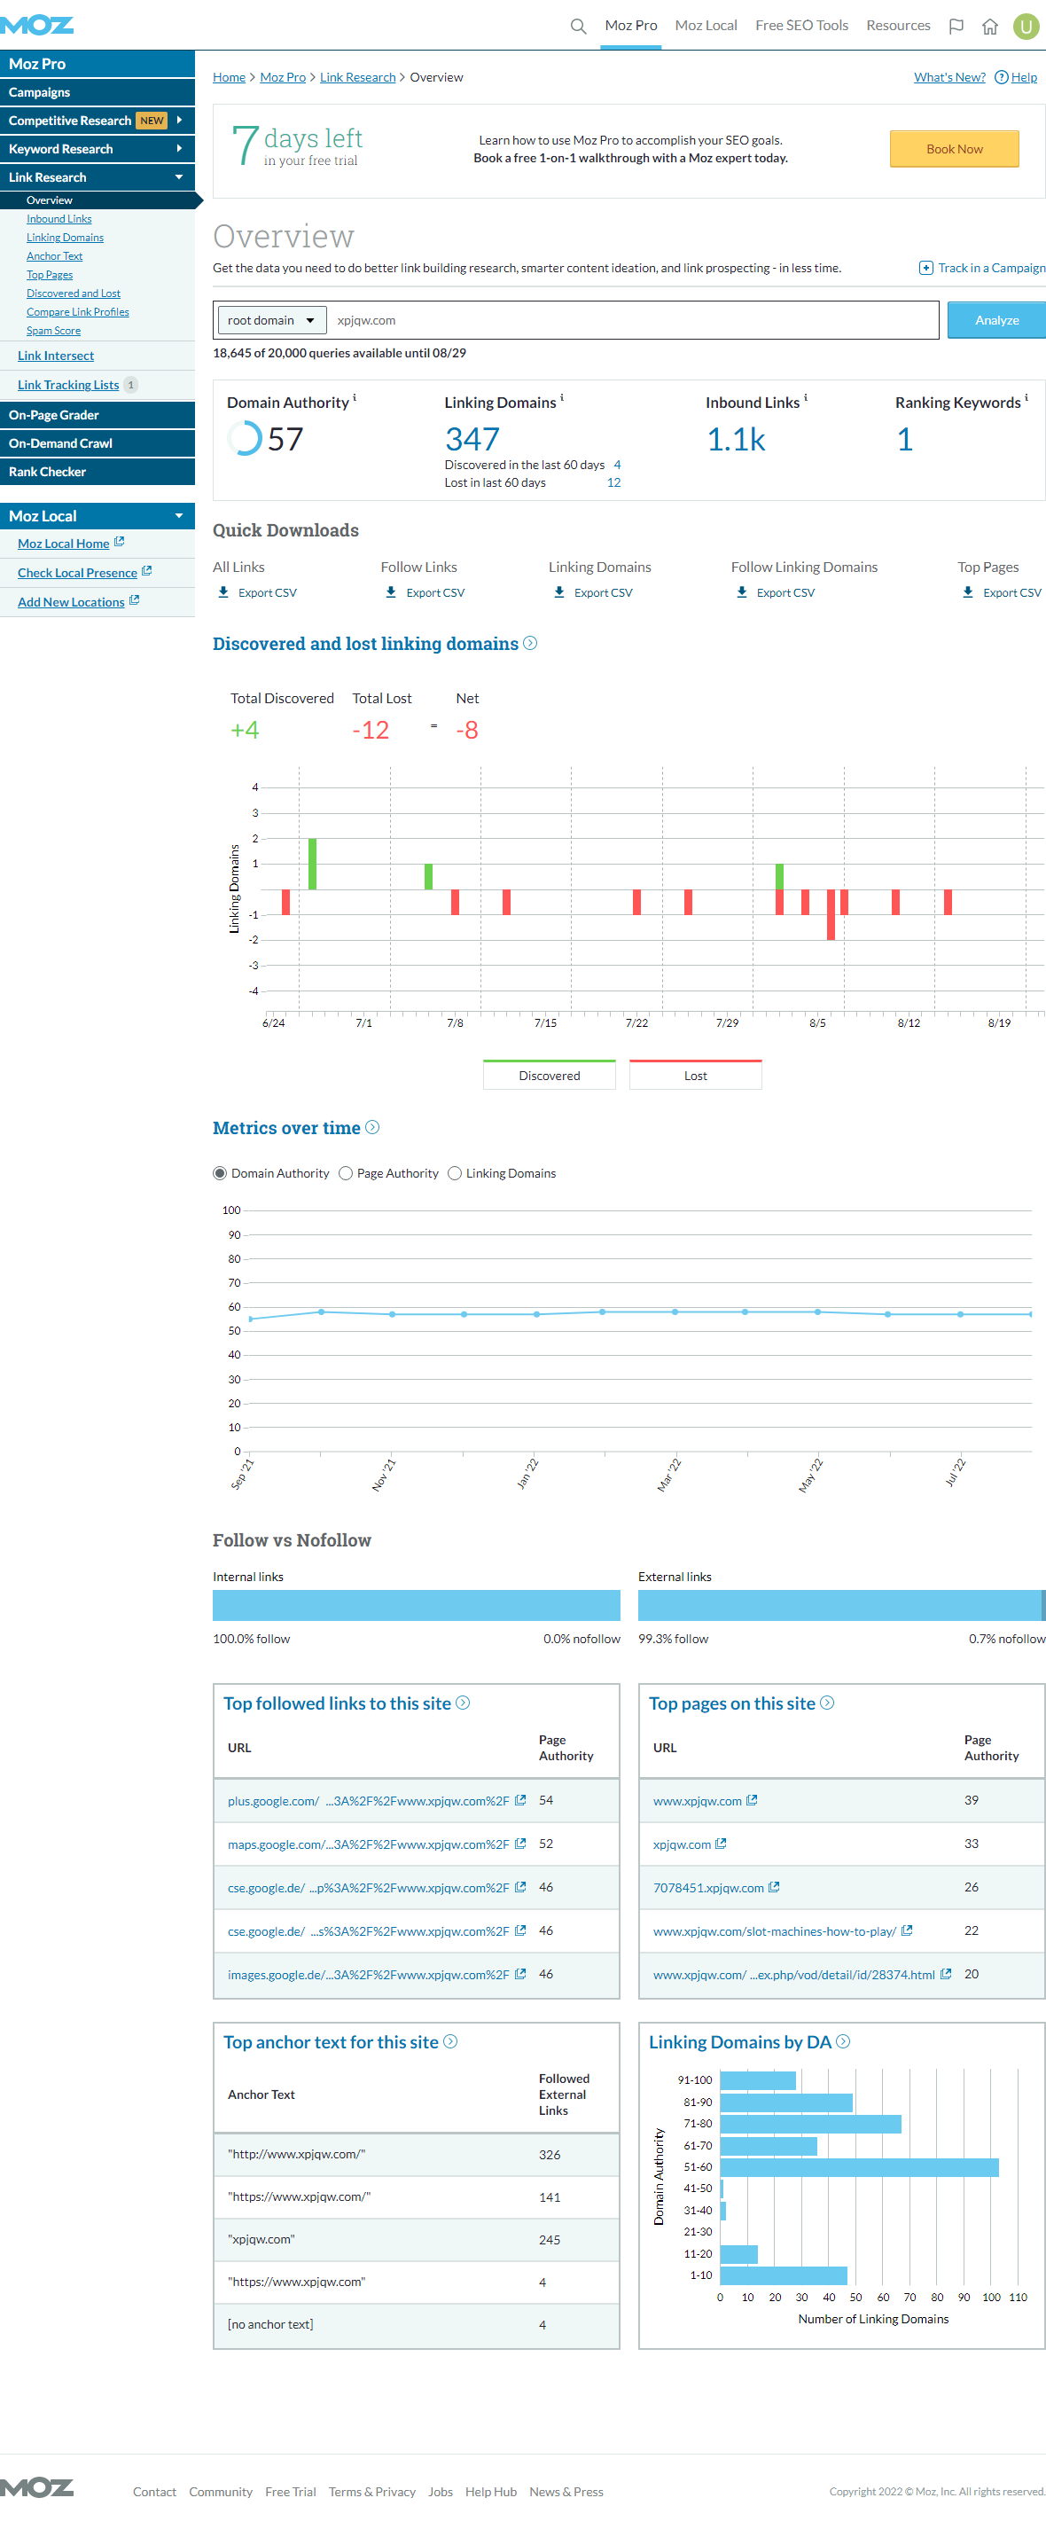Click the Track in a Campaign plus icon

coord(925,268)
